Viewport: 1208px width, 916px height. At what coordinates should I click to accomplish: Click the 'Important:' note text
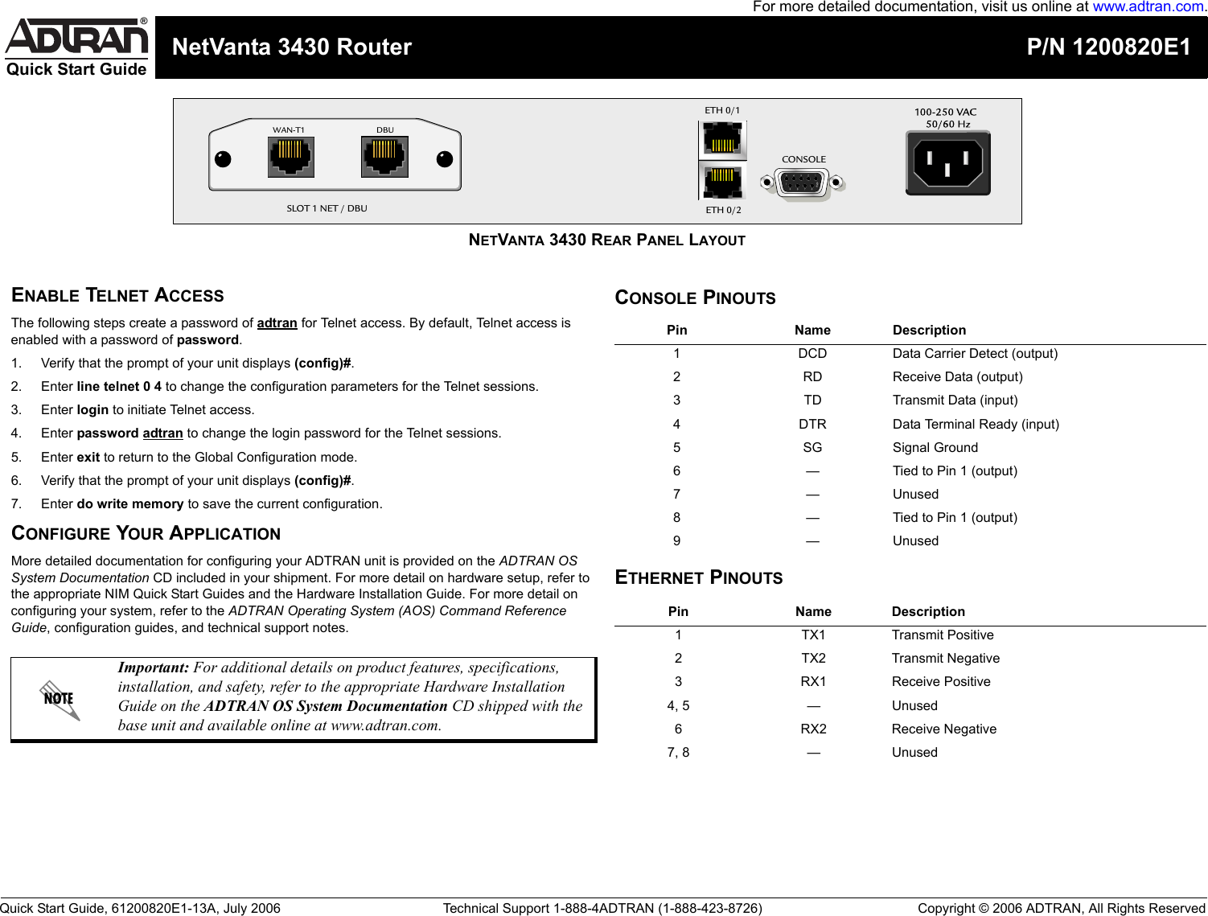pos(153,667)
